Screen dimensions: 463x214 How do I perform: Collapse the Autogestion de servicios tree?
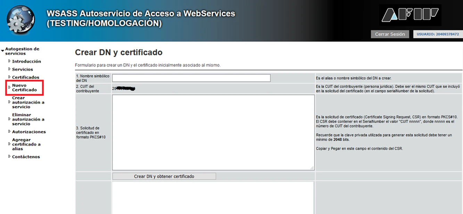pyautogui.click(x=3, y=51)
